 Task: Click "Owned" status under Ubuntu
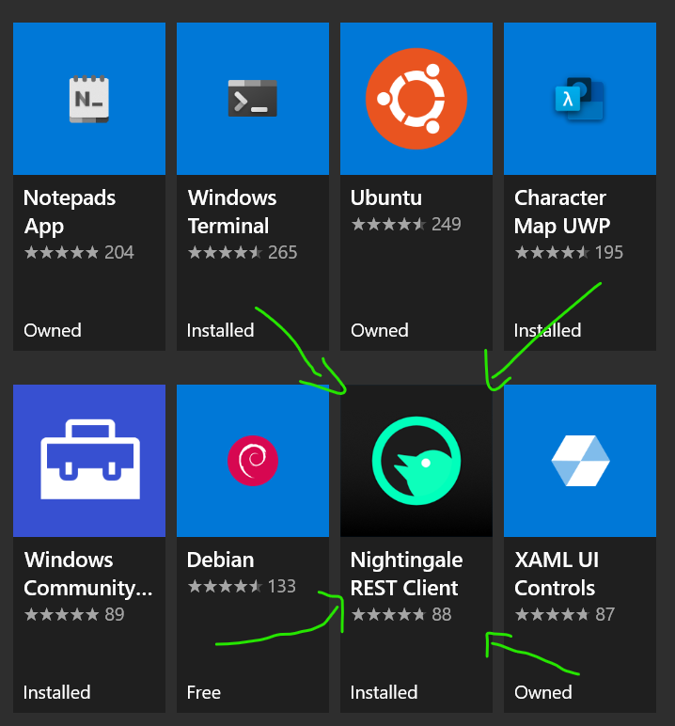click(x=380, y=331)
